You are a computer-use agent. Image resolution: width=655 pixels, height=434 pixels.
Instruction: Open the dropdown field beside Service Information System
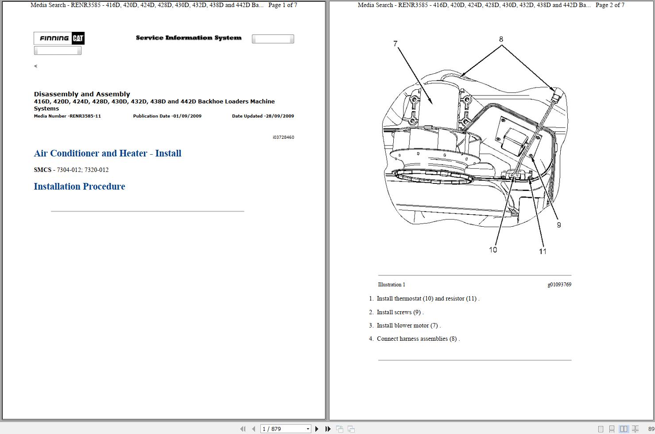273,38
